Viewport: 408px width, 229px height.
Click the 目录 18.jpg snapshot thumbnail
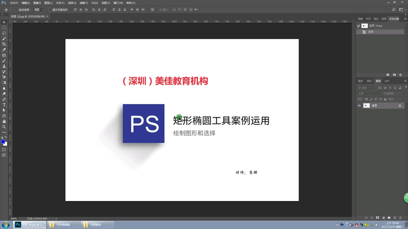365,26
